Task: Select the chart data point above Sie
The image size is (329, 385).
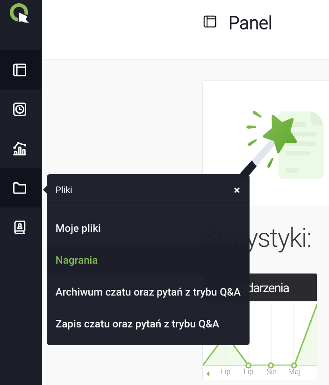Action: click(271, 365)
